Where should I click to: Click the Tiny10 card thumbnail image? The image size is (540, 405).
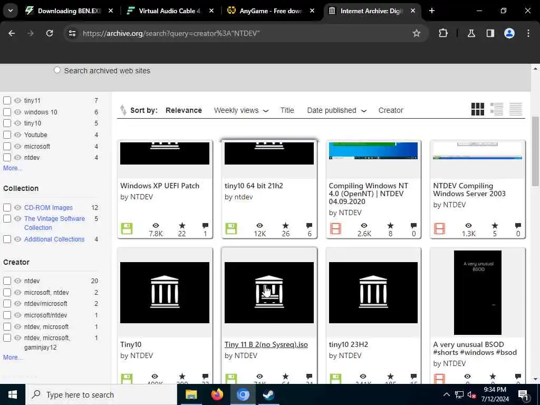pyautogui.click(x=165, y=292)
